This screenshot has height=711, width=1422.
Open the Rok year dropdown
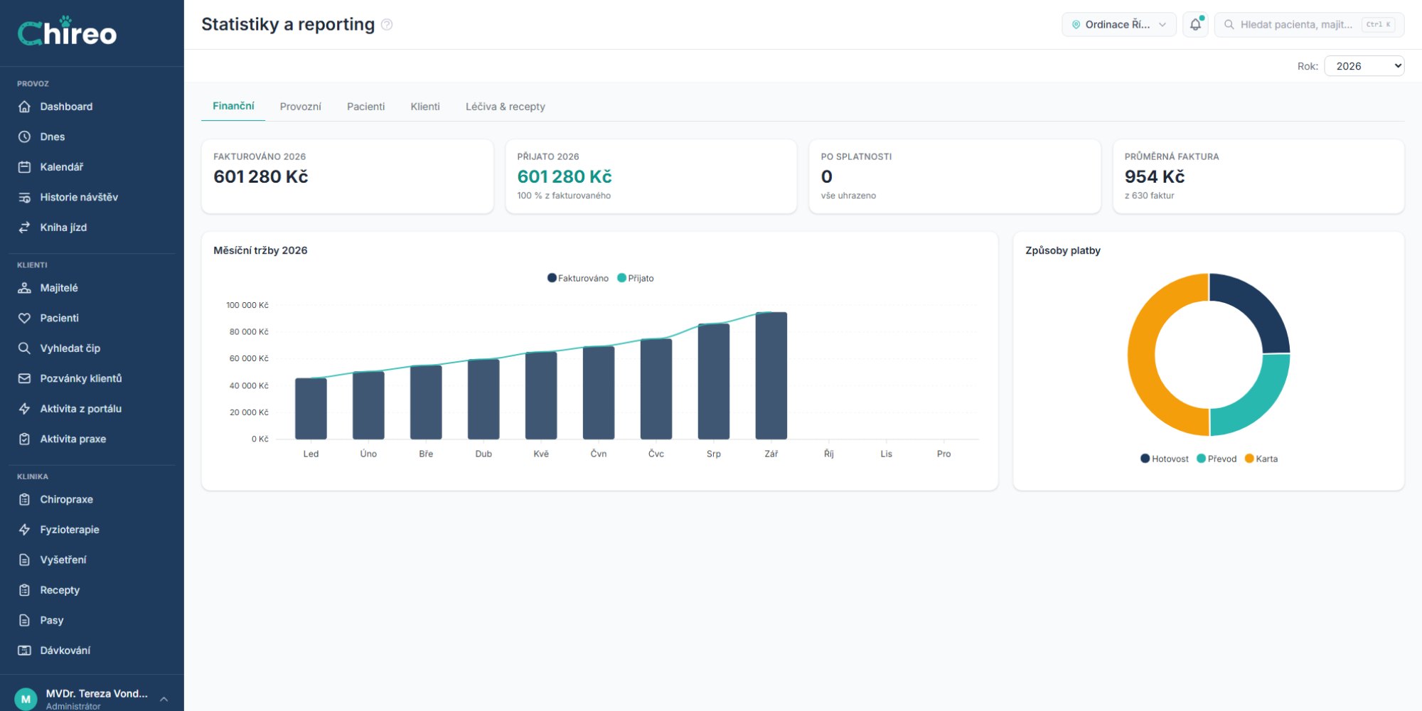[1364, 66]
